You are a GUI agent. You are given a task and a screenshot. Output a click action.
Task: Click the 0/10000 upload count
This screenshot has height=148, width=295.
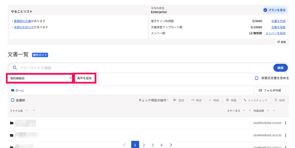pyautogui.click(x=256, y=27)
